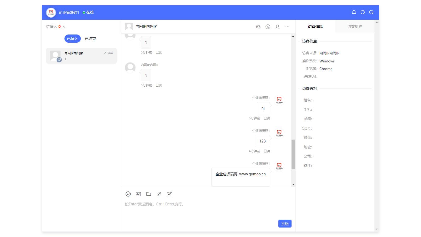This screenshot has width=421, height=237.
Task: Remove the visitor using the person icon
Action: point(278,27)
